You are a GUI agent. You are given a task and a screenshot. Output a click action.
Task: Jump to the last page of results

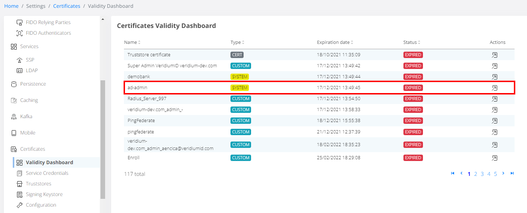(512, 173)
